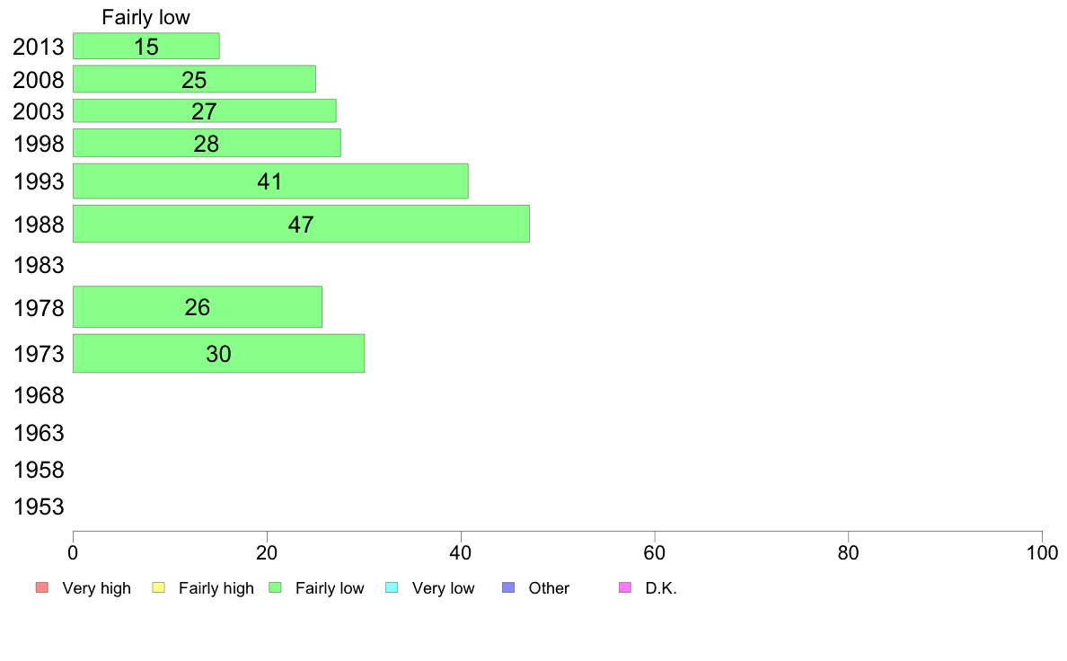Select the 1988 bar showing 47

pyautogui.click(x=302, y=224)
